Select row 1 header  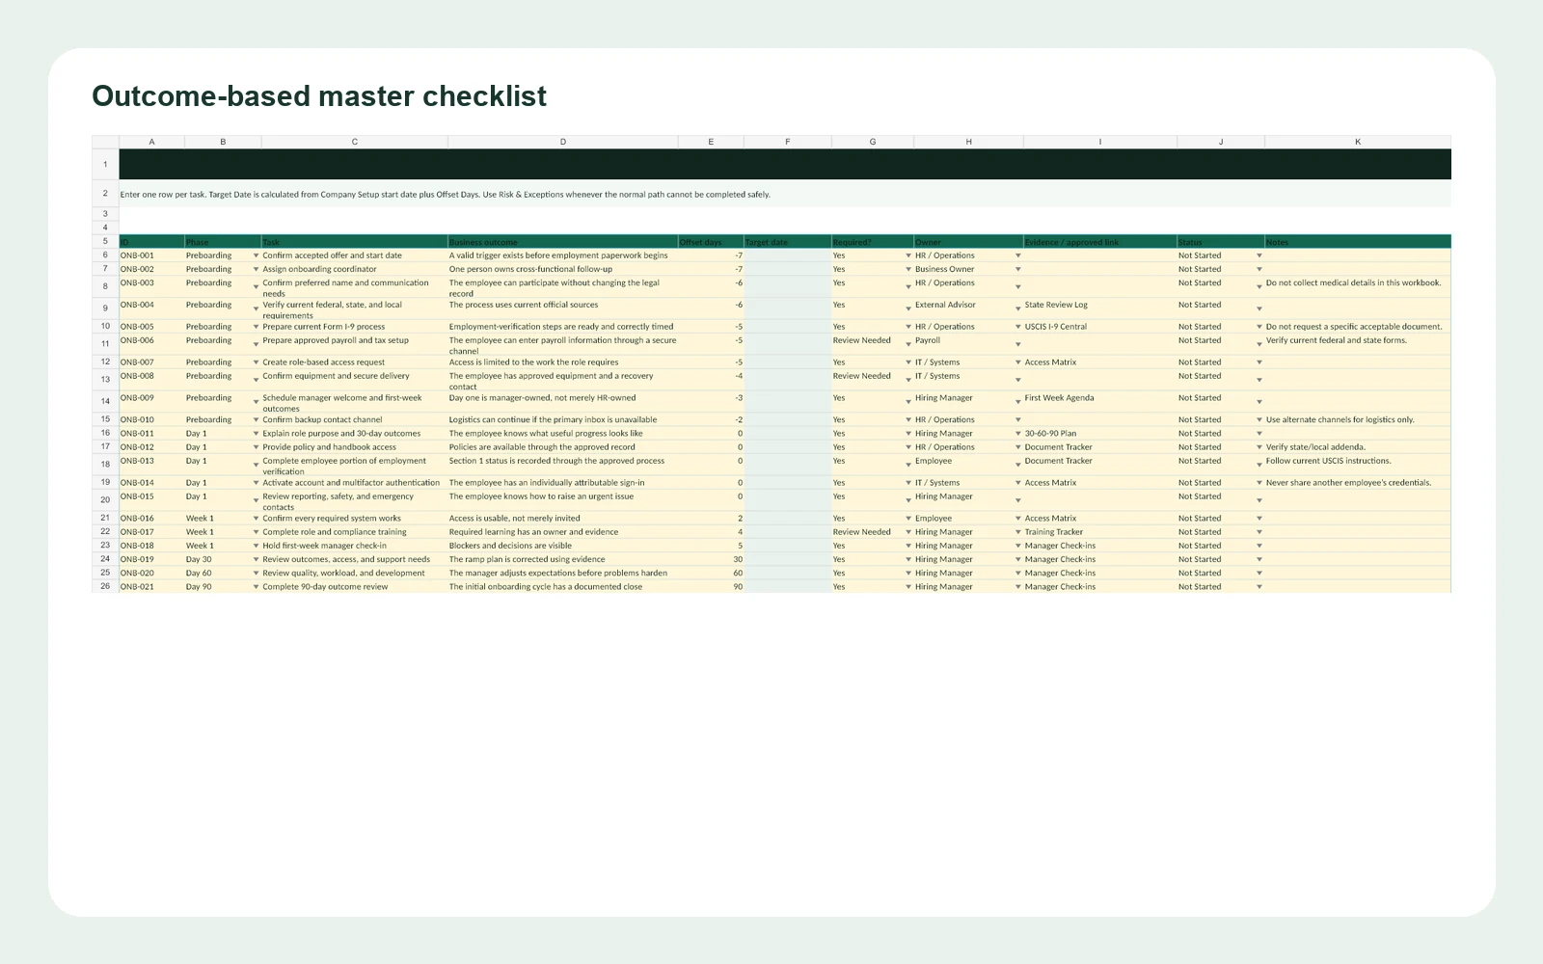coord(105,164)
